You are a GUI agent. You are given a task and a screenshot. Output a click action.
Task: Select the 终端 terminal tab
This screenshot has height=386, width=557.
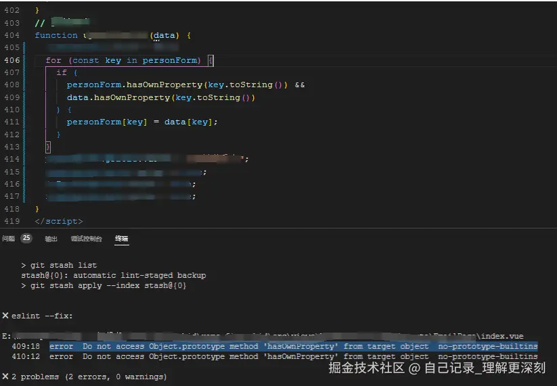click(x=122, y=239)
